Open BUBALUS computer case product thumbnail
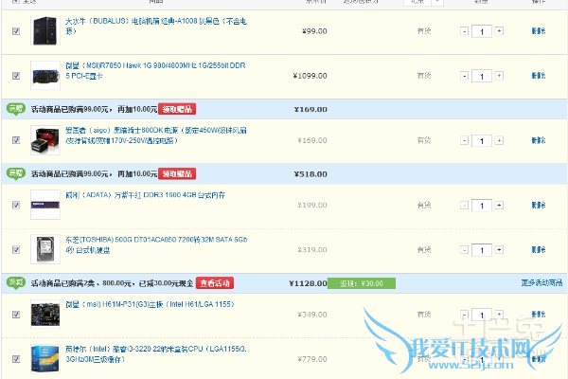 tap(45, 31)
